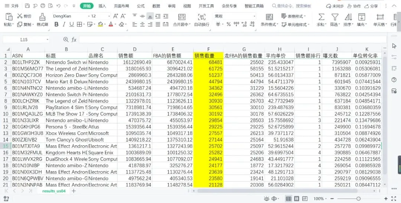401x203 pixels.
Task: Apply the red font color A
Action: click(x=111, y=24)
